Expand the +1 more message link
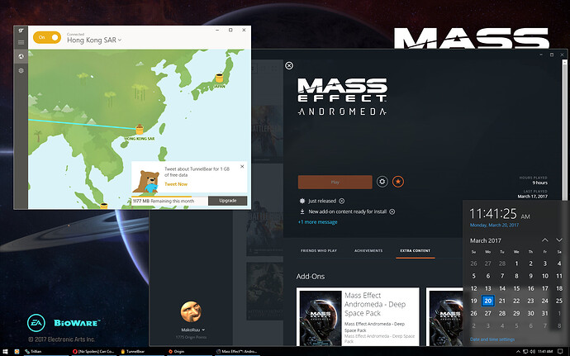This screenshot has width=570, height=356. 318,222
